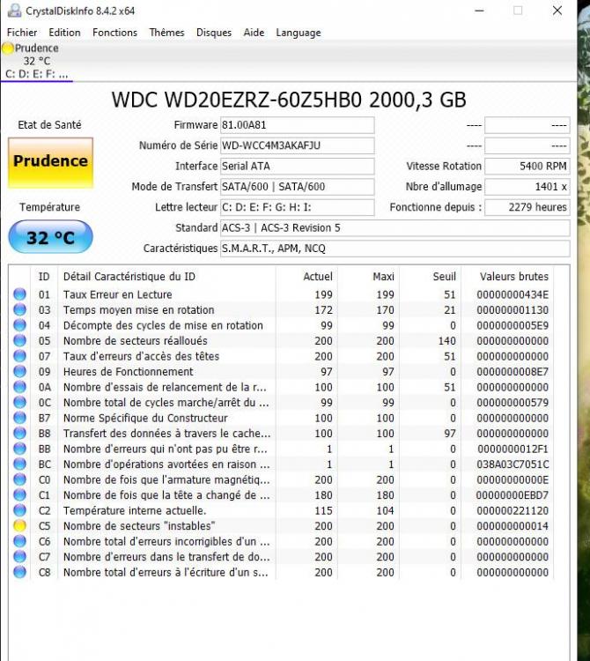The width and height of the screenshot is (590, 661).
Task: Click the 'Seuil' column header
Action: [x=445, y=277]
